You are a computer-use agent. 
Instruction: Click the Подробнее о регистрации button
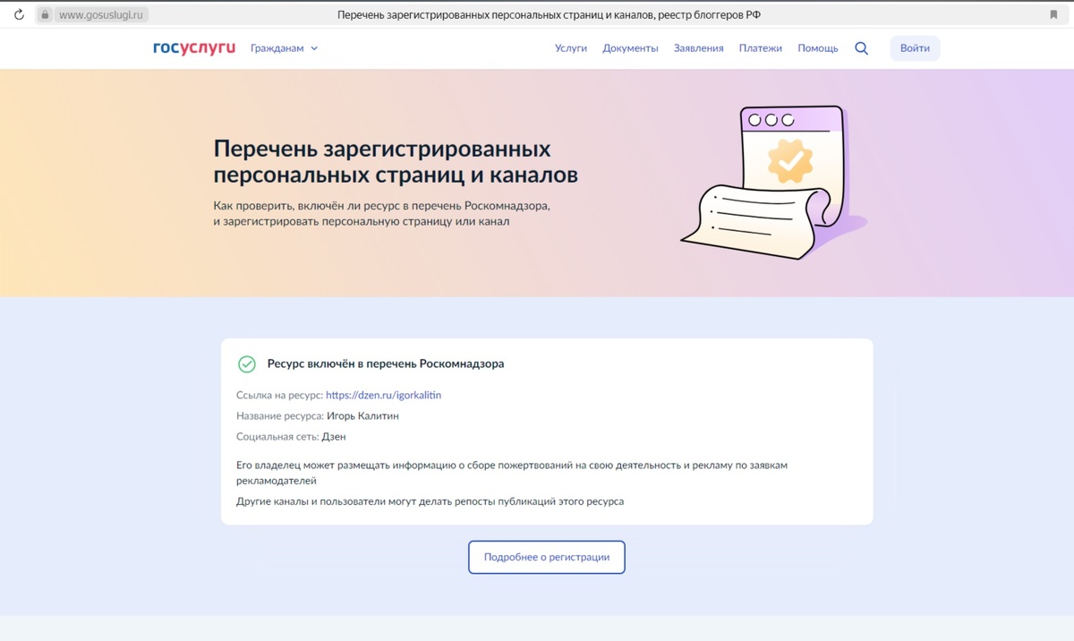pos(547,557)
